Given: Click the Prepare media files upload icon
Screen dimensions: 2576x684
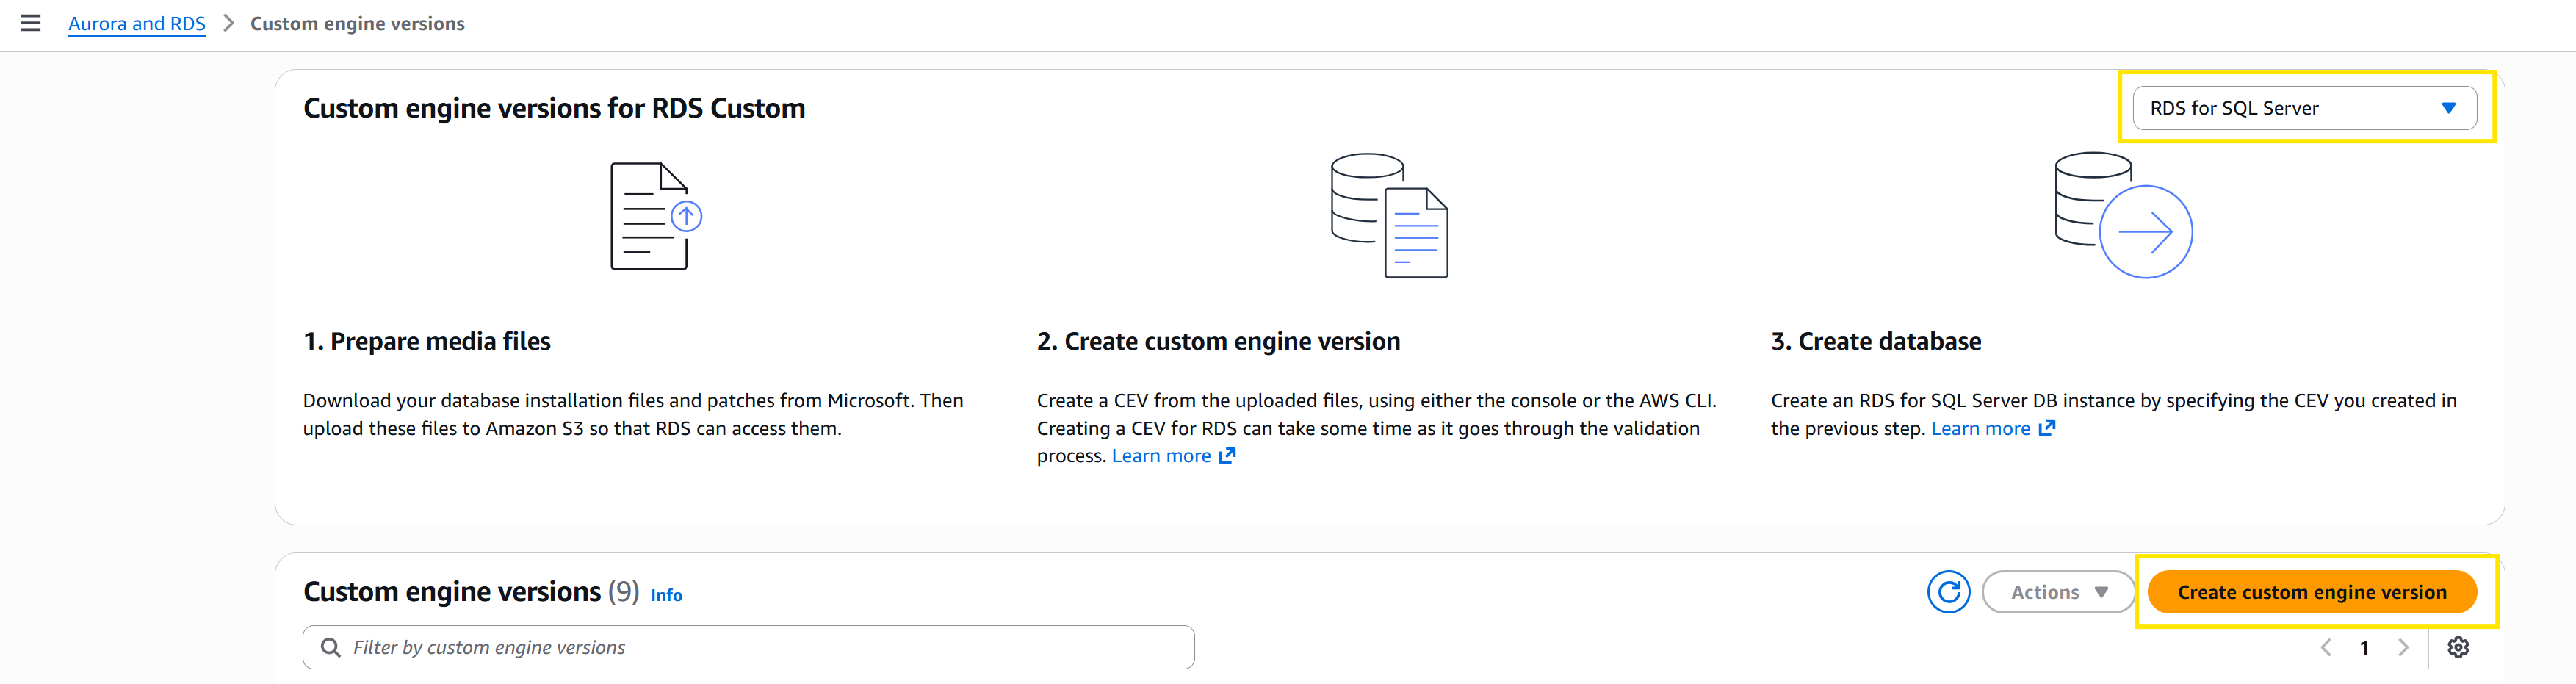Looking at the screenshot, I should (656, 216).
